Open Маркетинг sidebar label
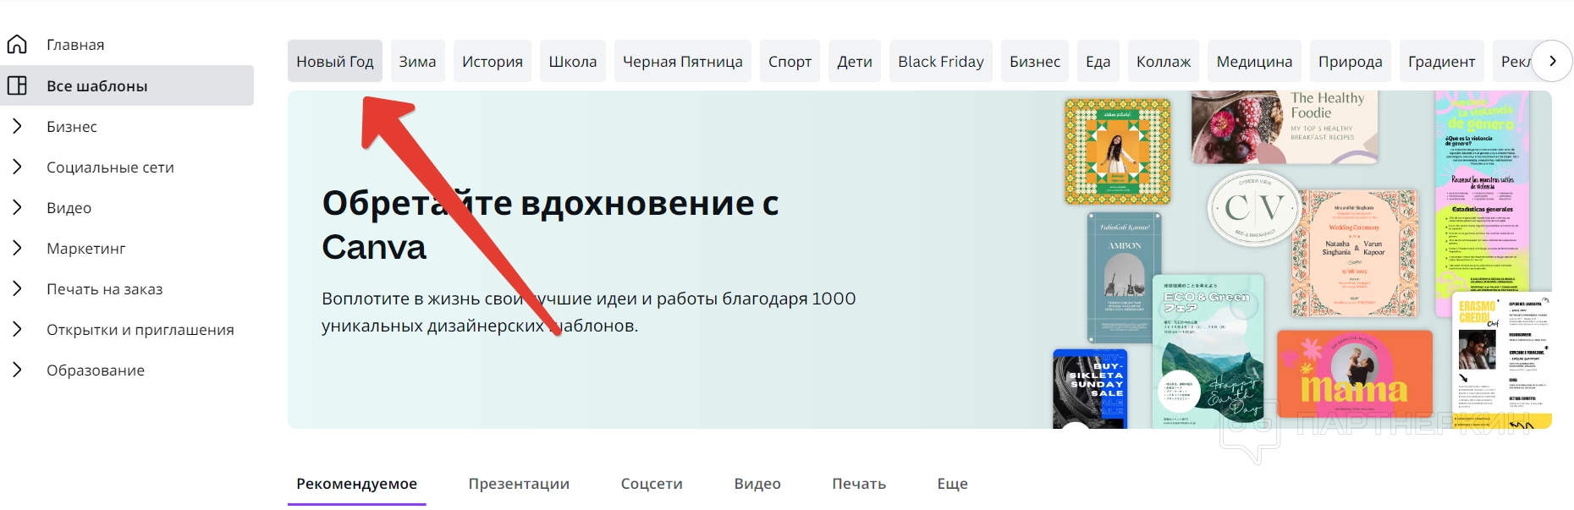Image resolution: width=1574 pixels, height=510 pixels. coord(85,249)
